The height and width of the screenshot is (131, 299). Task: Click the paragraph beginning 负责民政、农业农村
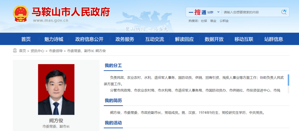(194, 81)
